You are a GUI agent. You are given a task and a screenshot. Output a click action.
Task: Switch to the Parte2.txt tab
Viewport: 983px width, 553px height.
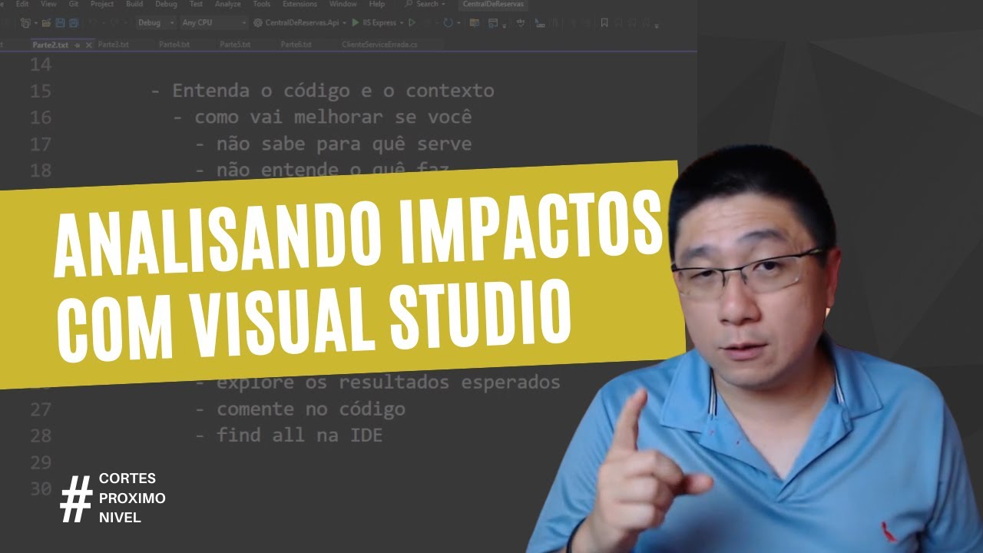(x=50, y=45)
